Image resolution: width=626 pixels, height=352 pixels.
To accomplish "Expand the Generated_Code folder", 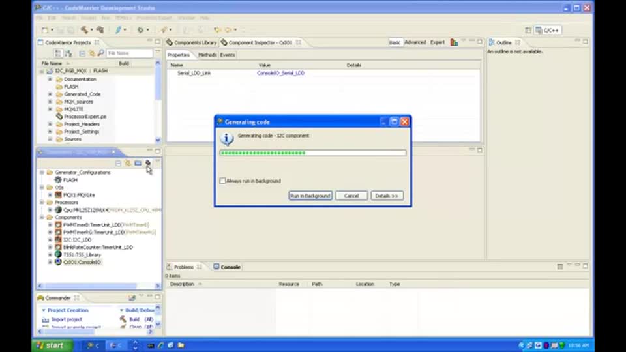I will [50, 94].
